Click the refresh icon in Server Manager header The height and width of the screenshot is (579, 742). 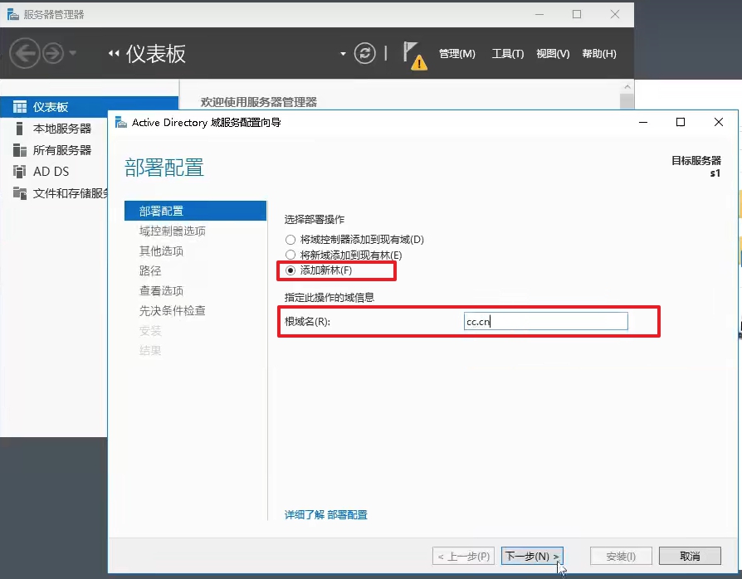pyautogui.click(x=365, y=53)
